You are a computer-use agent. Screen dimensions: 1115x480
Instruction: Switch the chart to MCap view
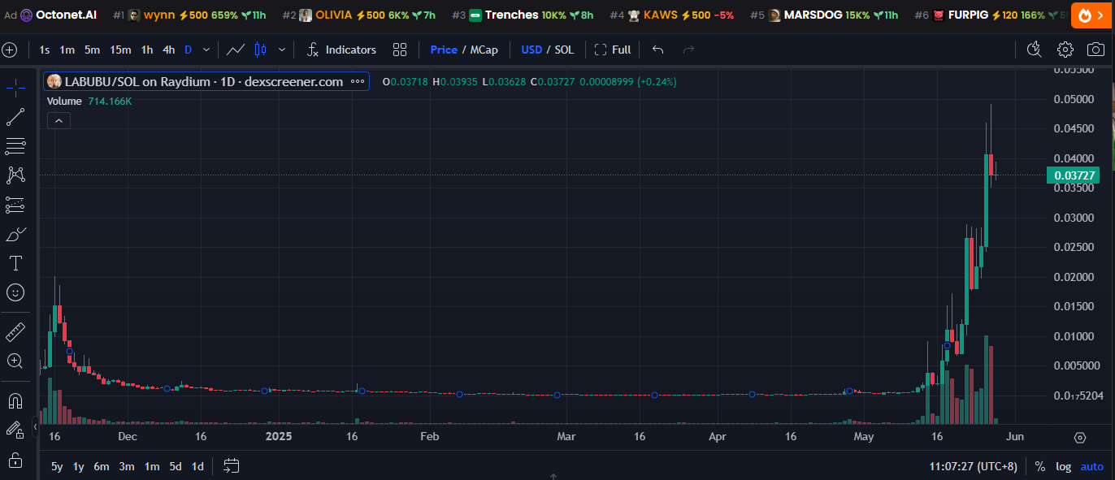click(484, 50)
